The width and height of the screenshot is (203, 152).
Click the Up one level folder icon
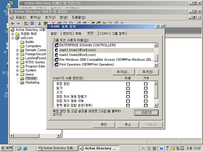26,24
